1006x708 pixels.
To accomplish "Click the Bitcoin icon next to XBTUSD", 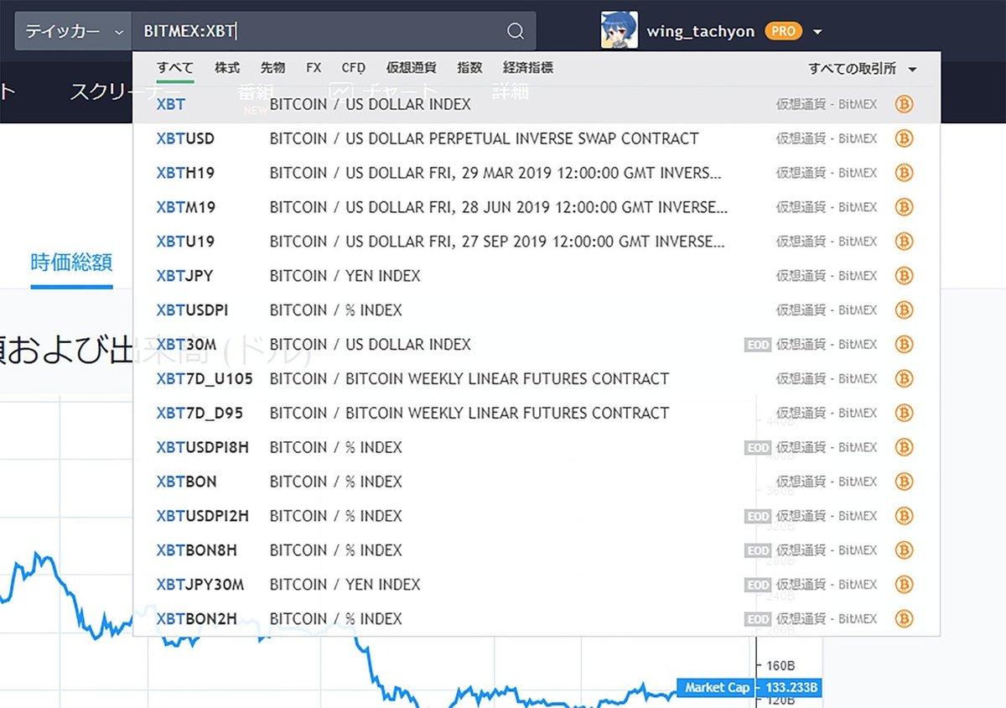I will click(x=904, y=138).
